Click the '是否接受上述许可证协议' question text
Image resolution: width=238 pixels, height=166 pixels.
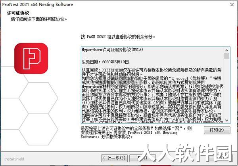pos(136,132)
